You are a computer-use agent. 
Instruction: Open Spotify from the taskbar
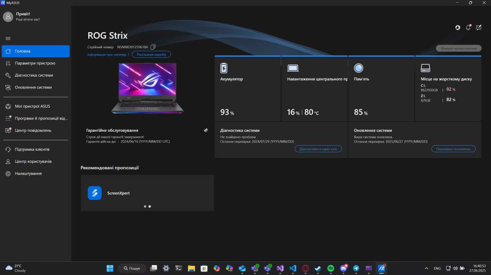click(331, 268)
